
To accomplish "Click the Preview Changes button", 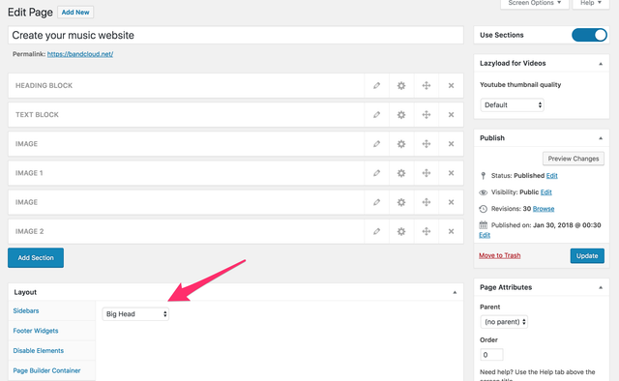I will click(574, 159).
